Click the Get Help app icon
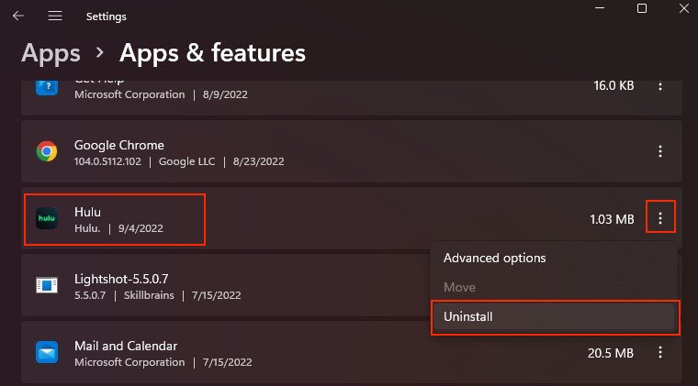This screenshot has height=386, width=698. (47, 87)
